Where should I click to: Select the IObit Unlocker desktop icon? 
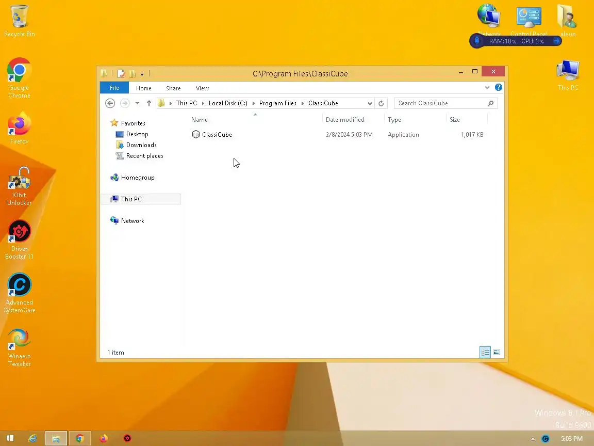pyautogui.click(x=19, y=186)
